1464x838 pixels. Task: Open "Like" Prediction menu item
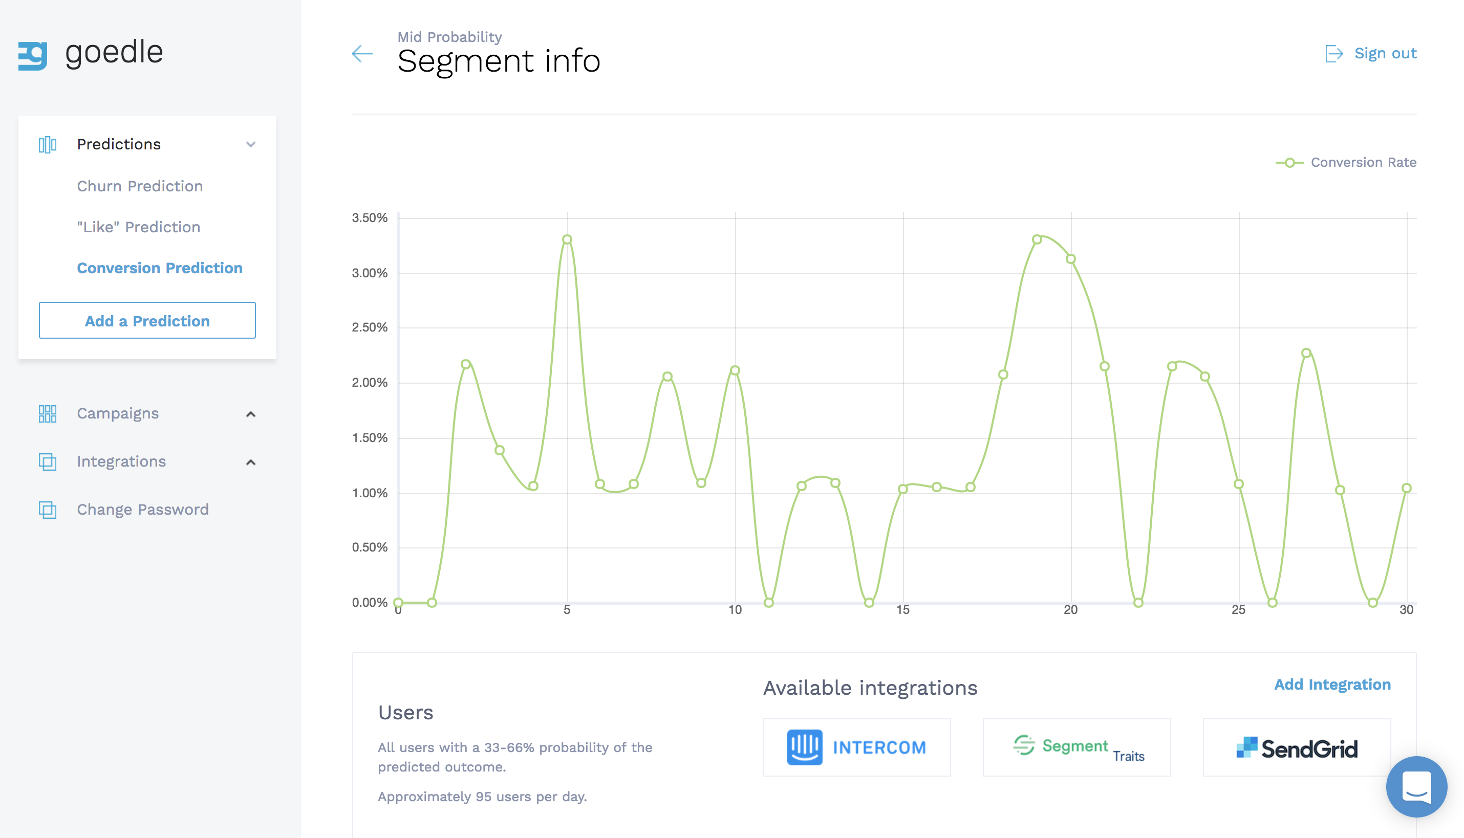139,227
